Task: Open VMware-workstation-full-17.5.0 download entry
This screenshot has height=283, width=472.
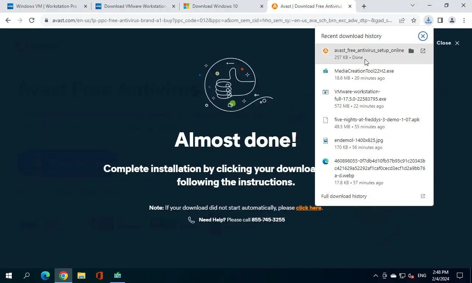Action: tap(374, 99)
